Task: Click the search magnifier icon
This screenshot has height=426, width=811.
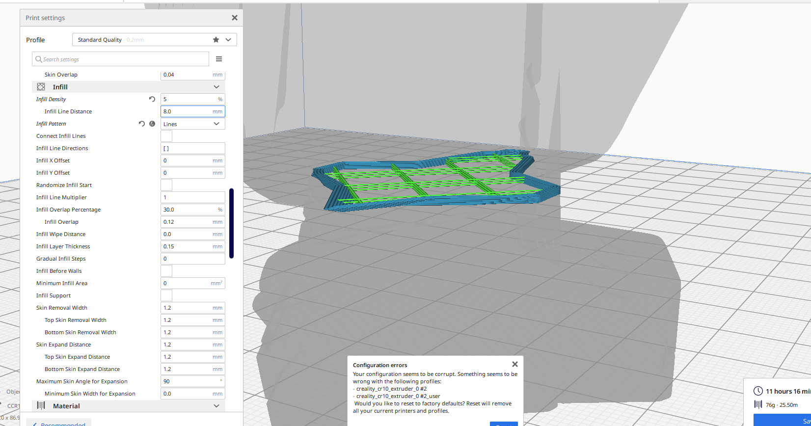Action: click(38, 59)
